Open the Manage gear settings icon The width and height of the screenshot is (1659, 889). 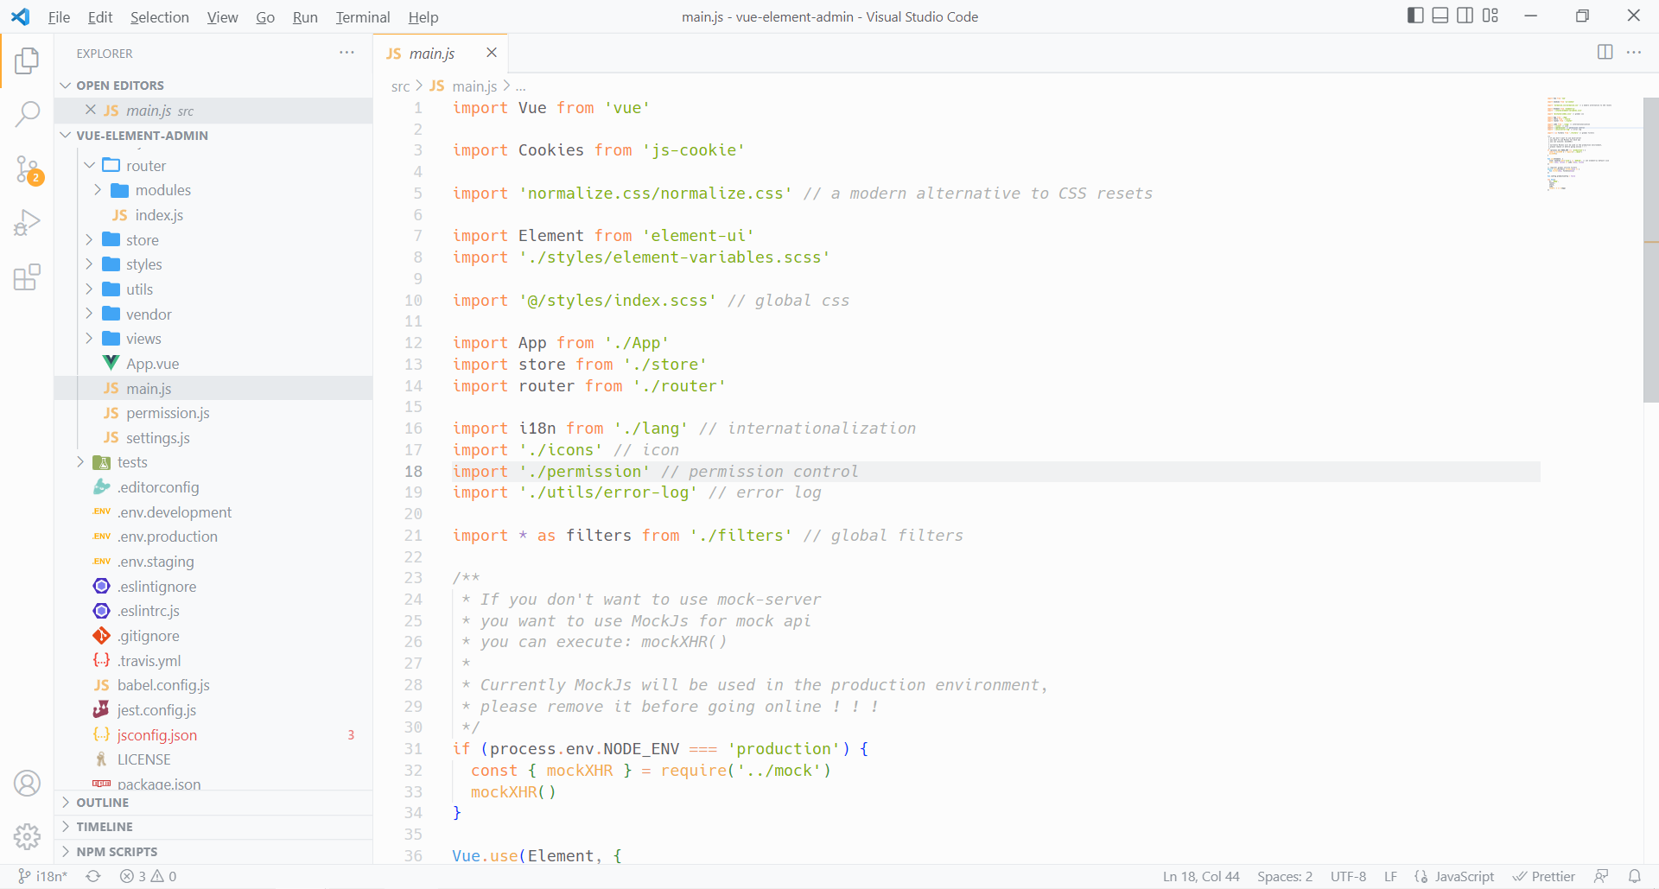pyautogui.click(x=27, y=836)
